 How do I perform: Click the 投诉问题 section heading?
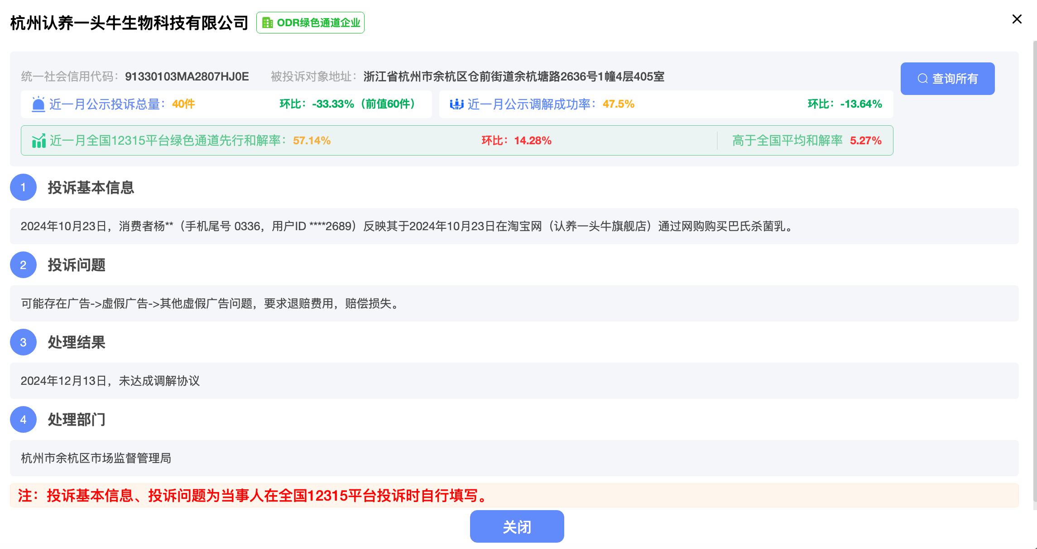(77, 265)
